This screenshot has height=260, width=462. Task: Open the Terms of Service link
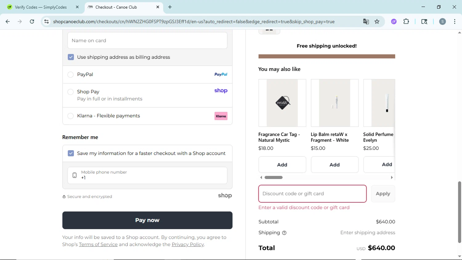click(x=98, y=244)
